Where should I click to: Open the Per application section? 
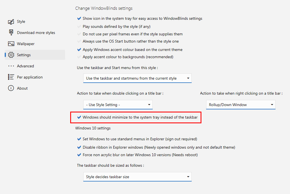(30, 77)
